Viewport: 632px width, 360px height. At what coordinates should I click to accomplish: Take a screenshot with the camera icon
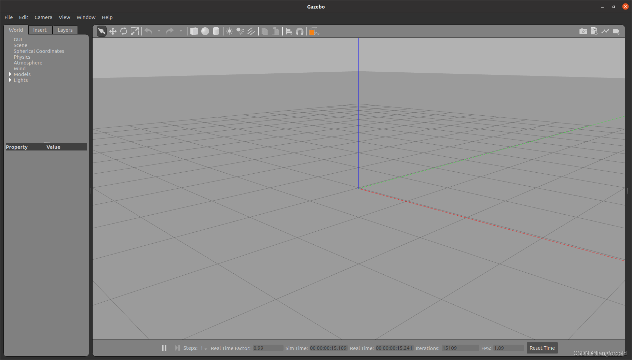tap(583, 31)
